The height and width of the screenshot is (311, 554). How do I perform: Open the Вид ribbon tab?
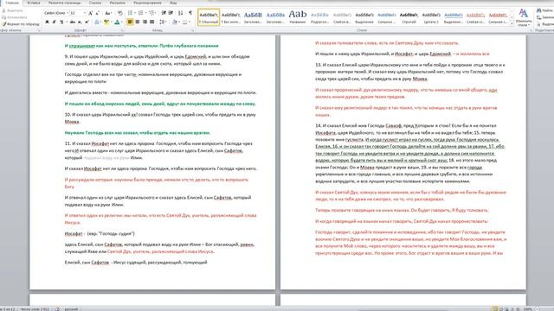(x=173, y=3)
